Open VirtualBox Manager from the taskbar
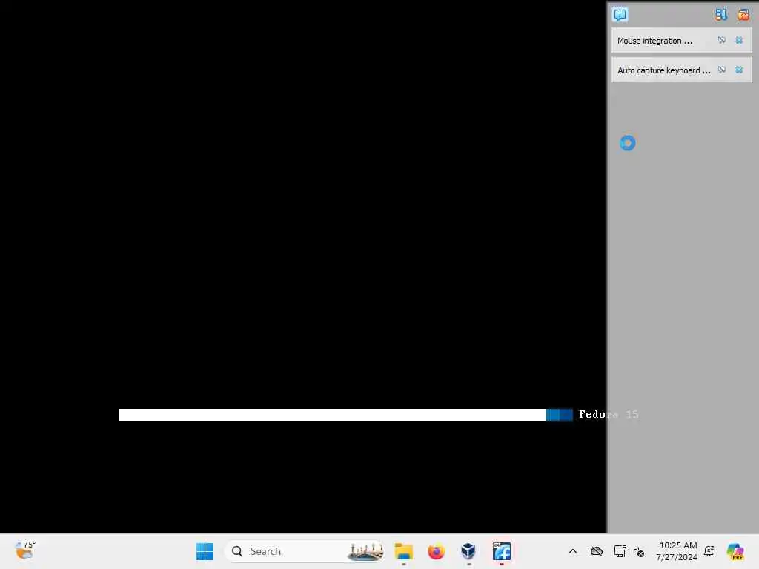759x569 pixels. (x=468, y=551)
